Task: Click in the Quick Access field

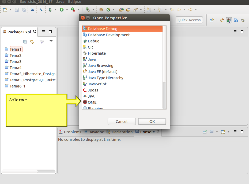Action: point(189,20)
